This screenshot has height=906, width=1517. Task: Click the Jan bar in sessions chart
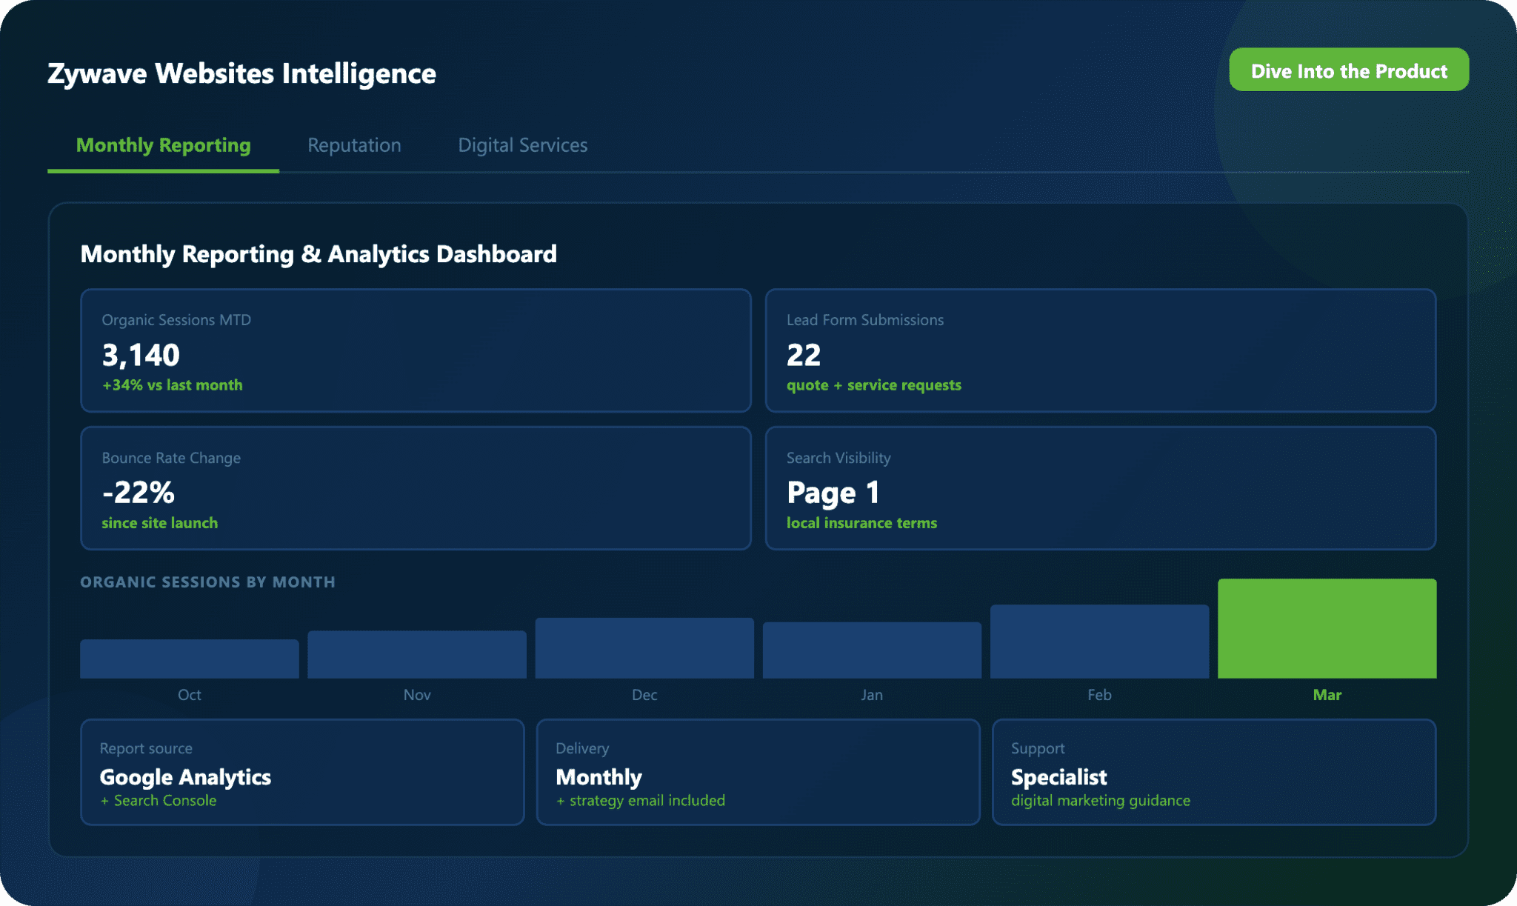(x=872, y=650)
